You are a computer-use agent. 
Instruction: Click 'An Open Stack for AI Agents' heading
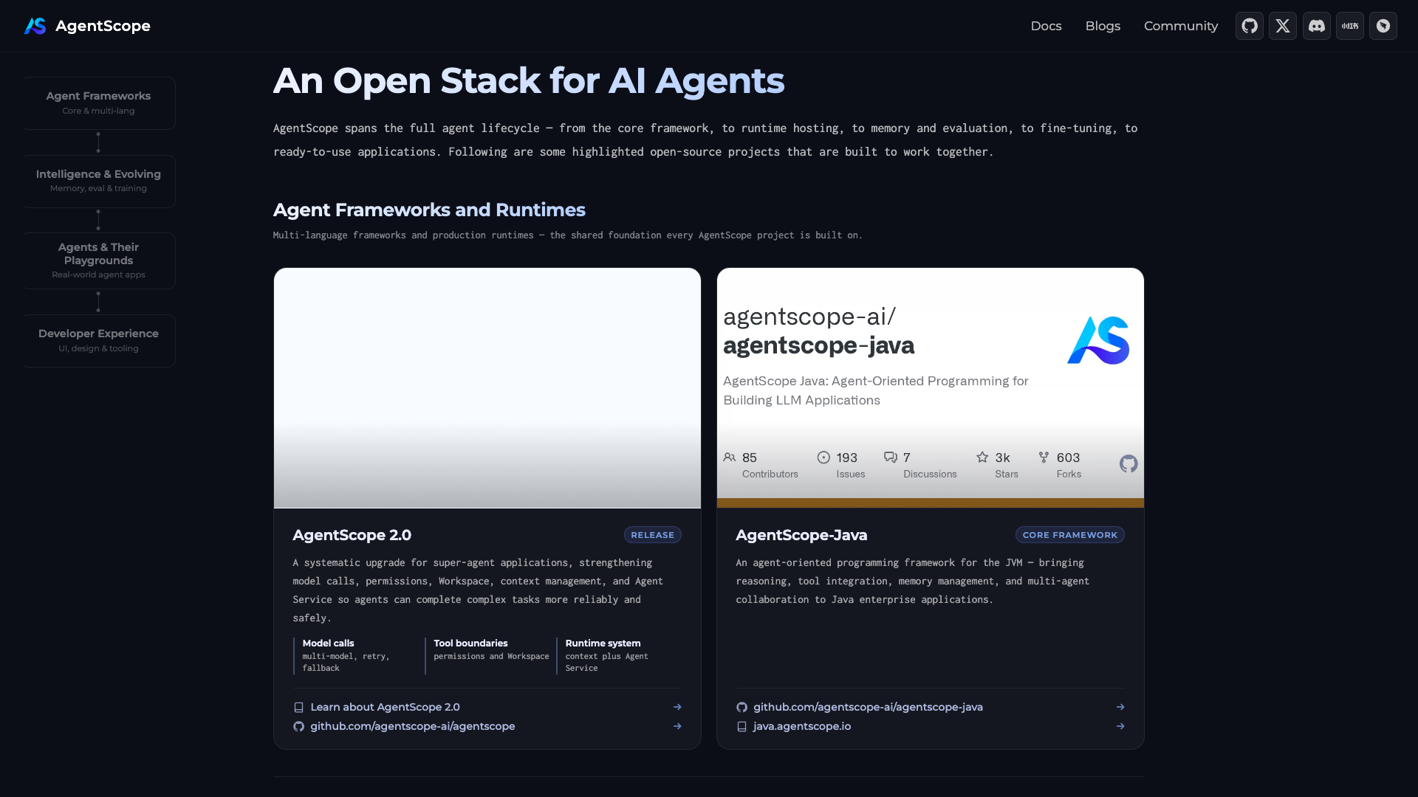point(529,80)
